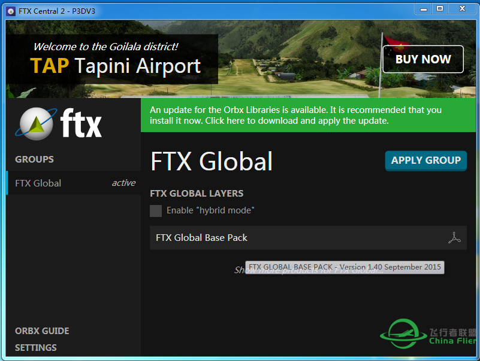Select the FTX Global Base Pack row
This screenshot has width=480, height=361.
pos(308,238)
